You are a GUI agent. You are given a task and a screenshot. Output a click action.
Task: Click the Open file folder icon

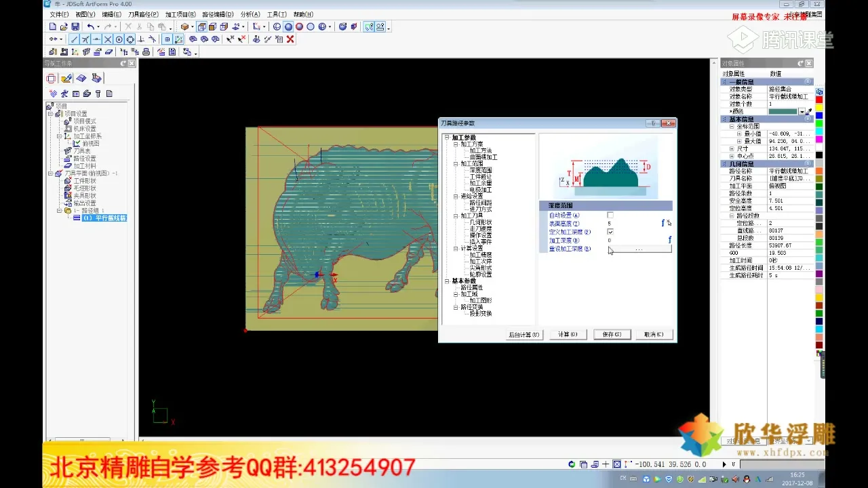[64, 27]
